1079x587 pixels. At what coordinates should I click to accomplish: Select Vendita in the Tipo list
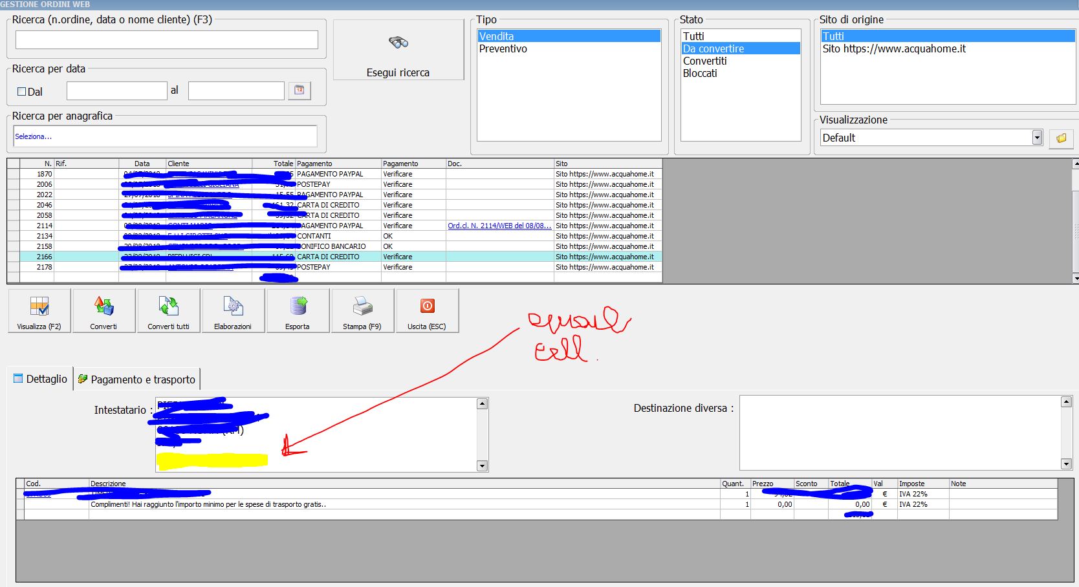569,36
